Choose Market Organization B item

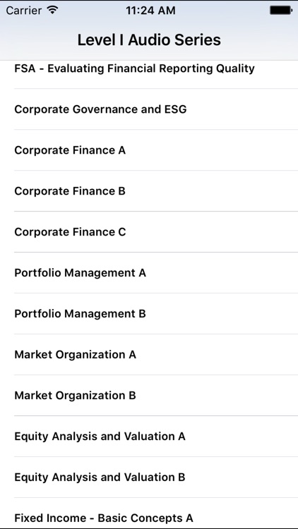tap(149, 396)
